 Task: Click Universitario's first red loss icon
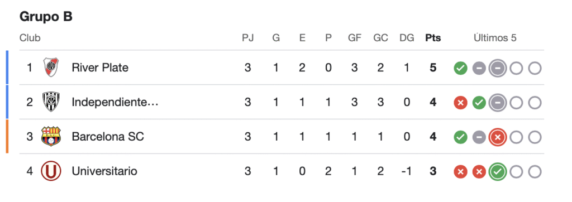[x=461, y=172]
